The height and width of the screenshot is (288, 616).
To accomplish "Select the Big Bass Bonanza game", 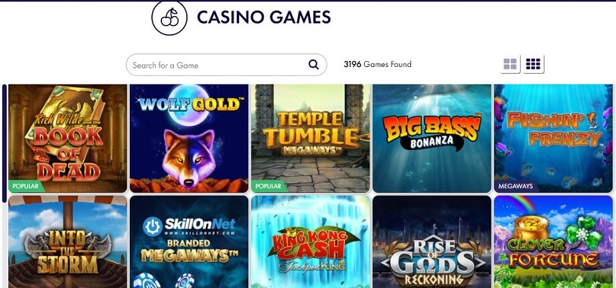I will pos(432,138).
